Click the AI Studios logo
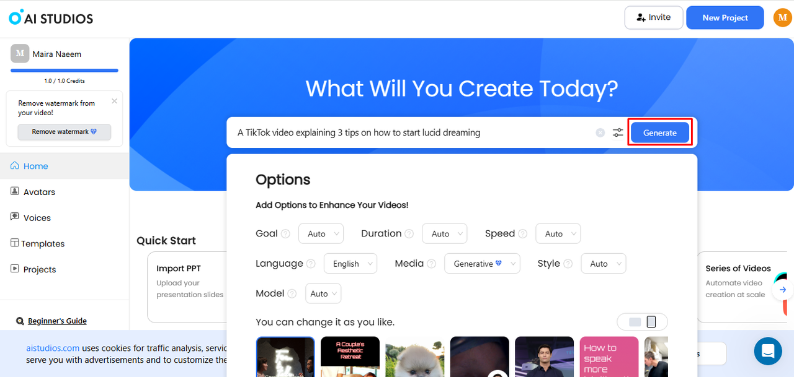 pyautogui.click(x=51, y=18)
